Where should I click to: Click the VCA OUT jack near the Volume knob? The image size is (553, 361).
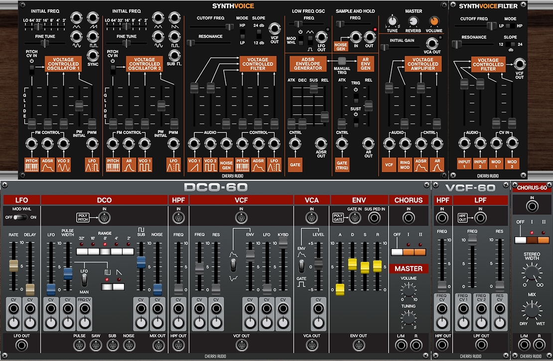click(433, 44)
